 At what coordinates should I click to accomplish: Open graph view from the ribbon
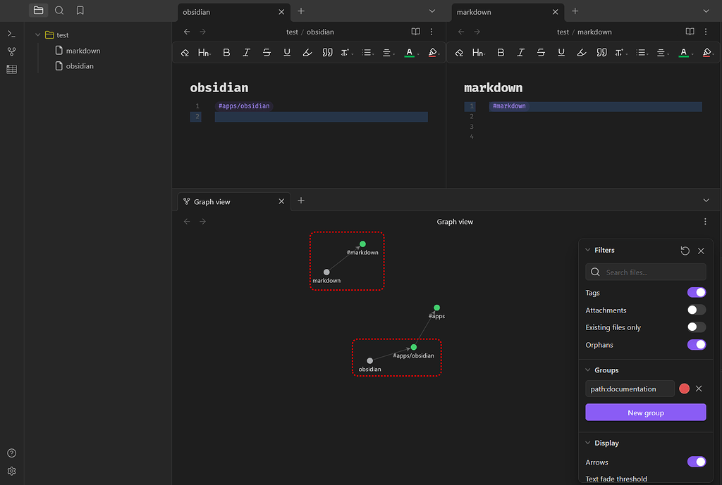click(x=11, y=51)
